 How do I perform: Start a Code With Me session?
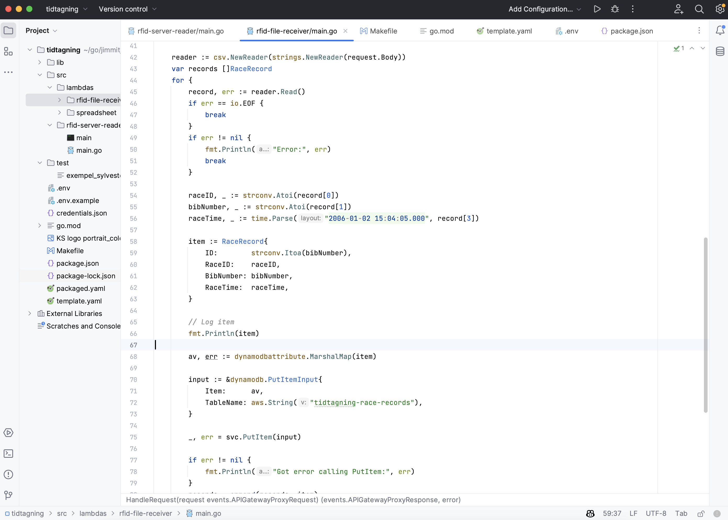pos(679,9)
